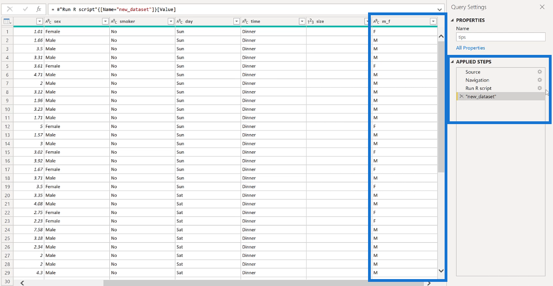Select row number 1

pos(7,32)
